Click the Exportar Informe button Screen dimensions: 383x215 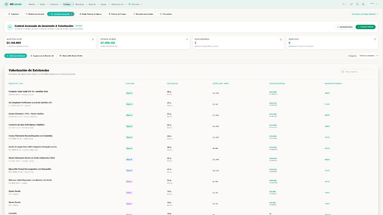[365, 27]
